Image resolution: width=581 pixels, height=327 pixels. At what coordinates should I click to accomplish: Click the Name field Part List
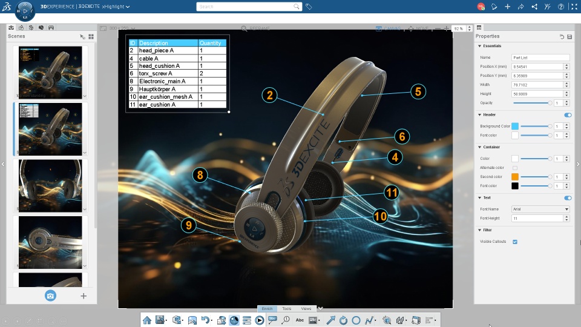tap(540, 58)
